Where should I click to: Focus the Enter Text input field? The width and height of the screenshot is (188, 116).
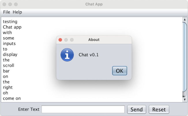[x=83, y=109]
